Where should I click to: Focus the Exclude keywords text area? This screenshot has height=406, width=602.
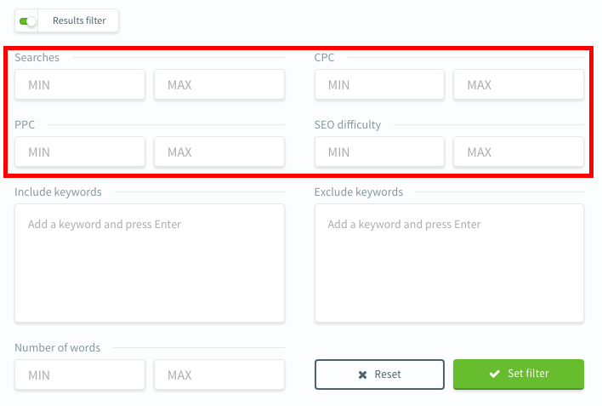pyautogui.click(x=449, y=263)
